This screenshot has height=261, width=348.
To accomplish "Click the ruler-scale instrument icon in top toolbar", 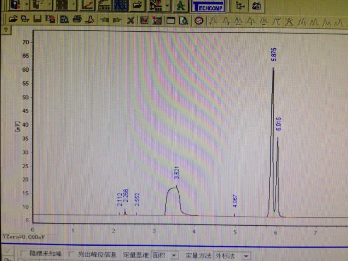I will 104,5.
